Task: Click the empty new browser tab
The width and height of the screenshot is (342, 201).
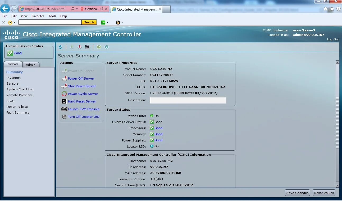Action: pyautogui.click(x=166, y=9)
